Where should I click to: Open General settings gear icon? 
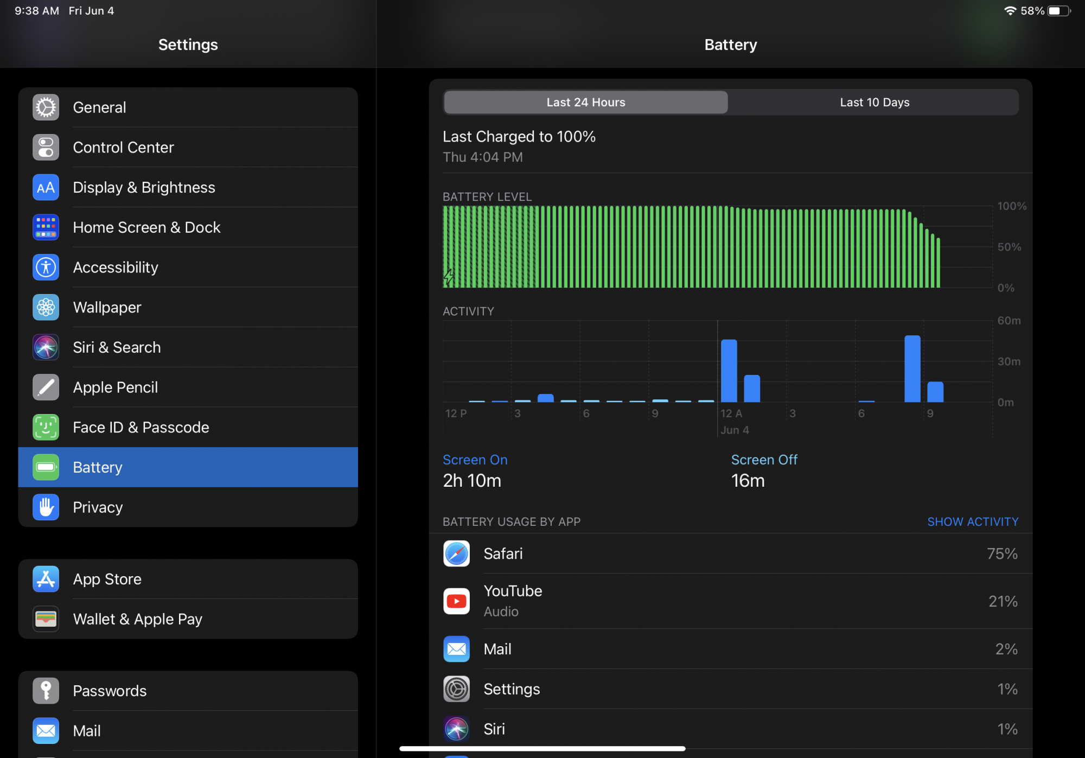click(46, 107)
